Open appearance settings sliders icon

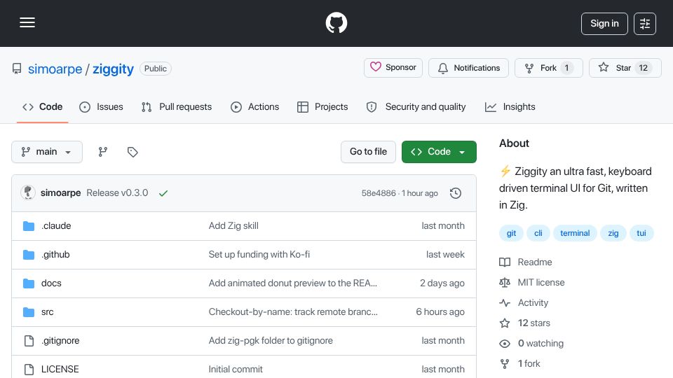645,24
